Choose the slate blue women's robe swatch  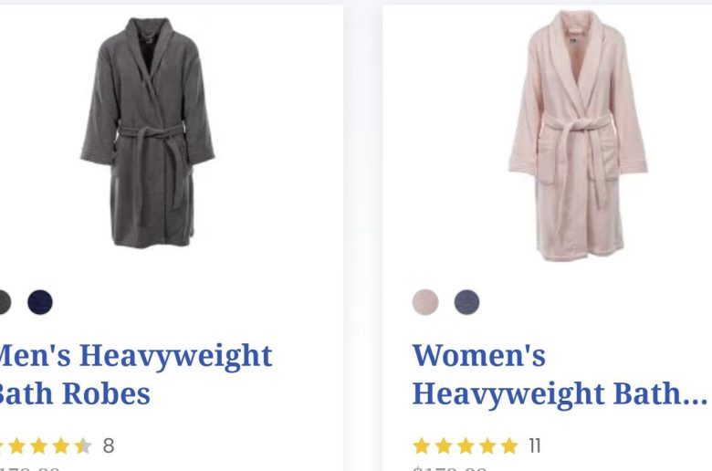tap(466, 302)
